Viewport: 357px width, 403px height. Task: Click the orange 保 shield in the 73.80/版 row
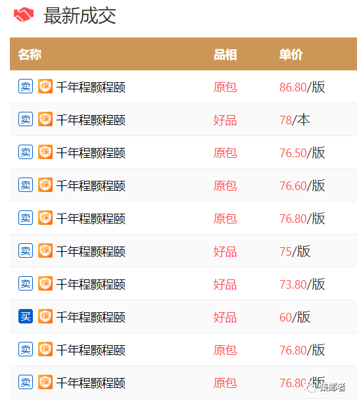tap(45, 283)
